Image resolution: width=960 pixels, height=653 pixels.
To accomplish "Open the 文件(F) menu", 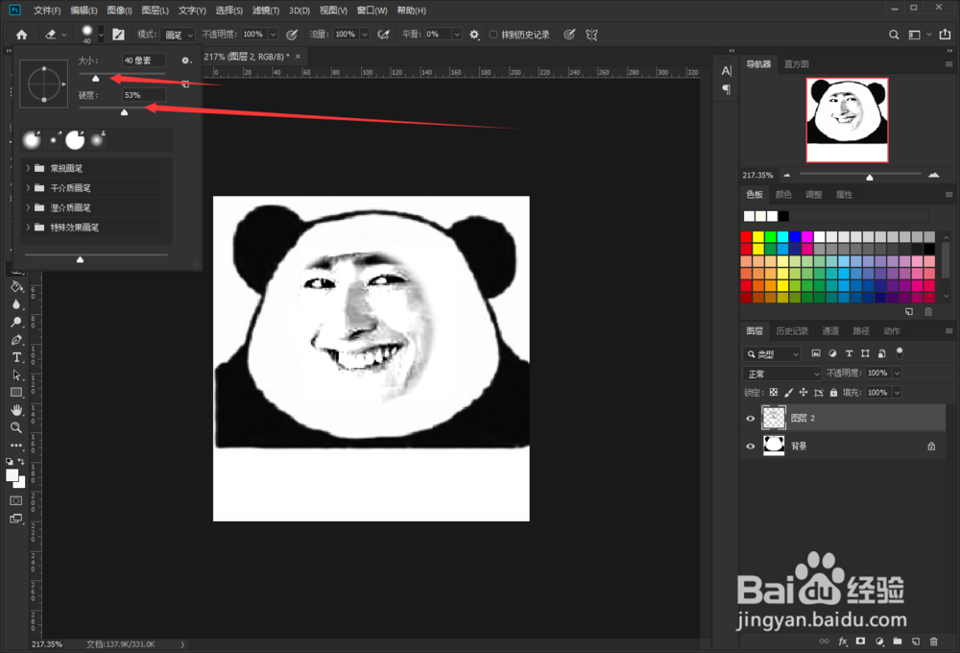I will pyautogui.click(x=47, y=11).
